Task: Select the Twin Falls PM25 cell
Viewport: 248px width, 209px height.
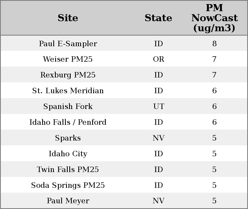Action: tap(68, 170)
